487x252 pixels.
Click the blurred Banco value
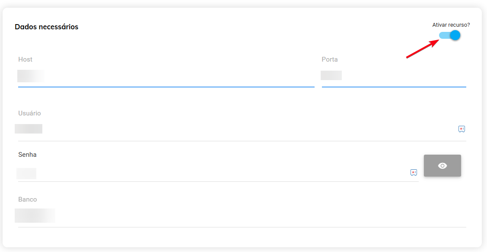click(35, 215)
